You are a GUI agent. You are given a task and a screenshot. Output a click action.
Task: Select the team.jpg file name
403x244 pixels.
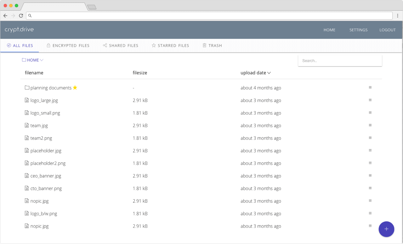pos(39,126)
